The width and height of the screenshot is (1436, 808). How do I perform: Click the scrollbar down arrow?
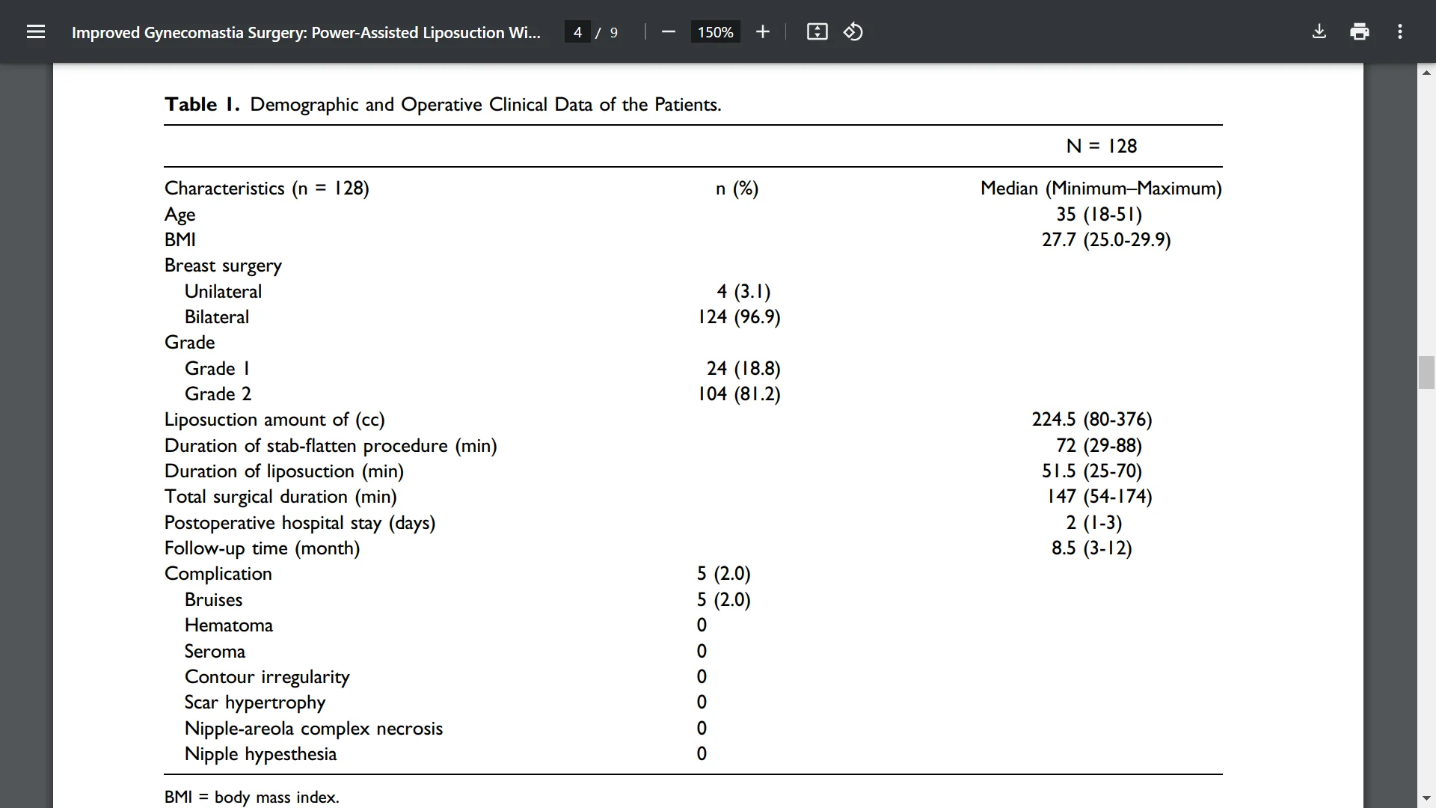[1426, 798]
